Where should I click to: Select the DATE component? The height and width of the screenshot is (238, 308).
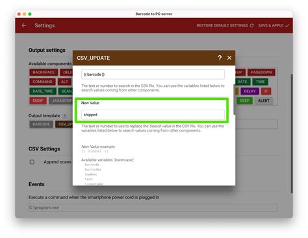tap(242, 82)
